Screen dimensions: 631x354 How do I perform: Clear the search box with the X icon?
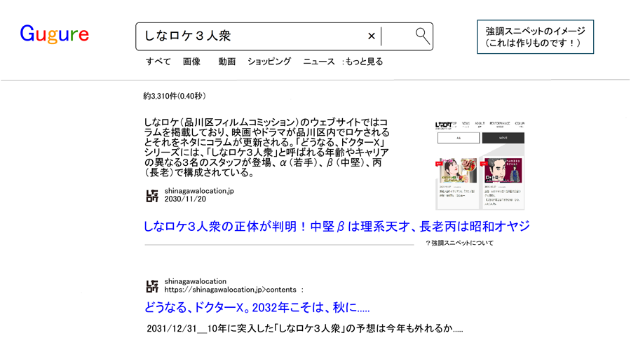click(372, 36)
